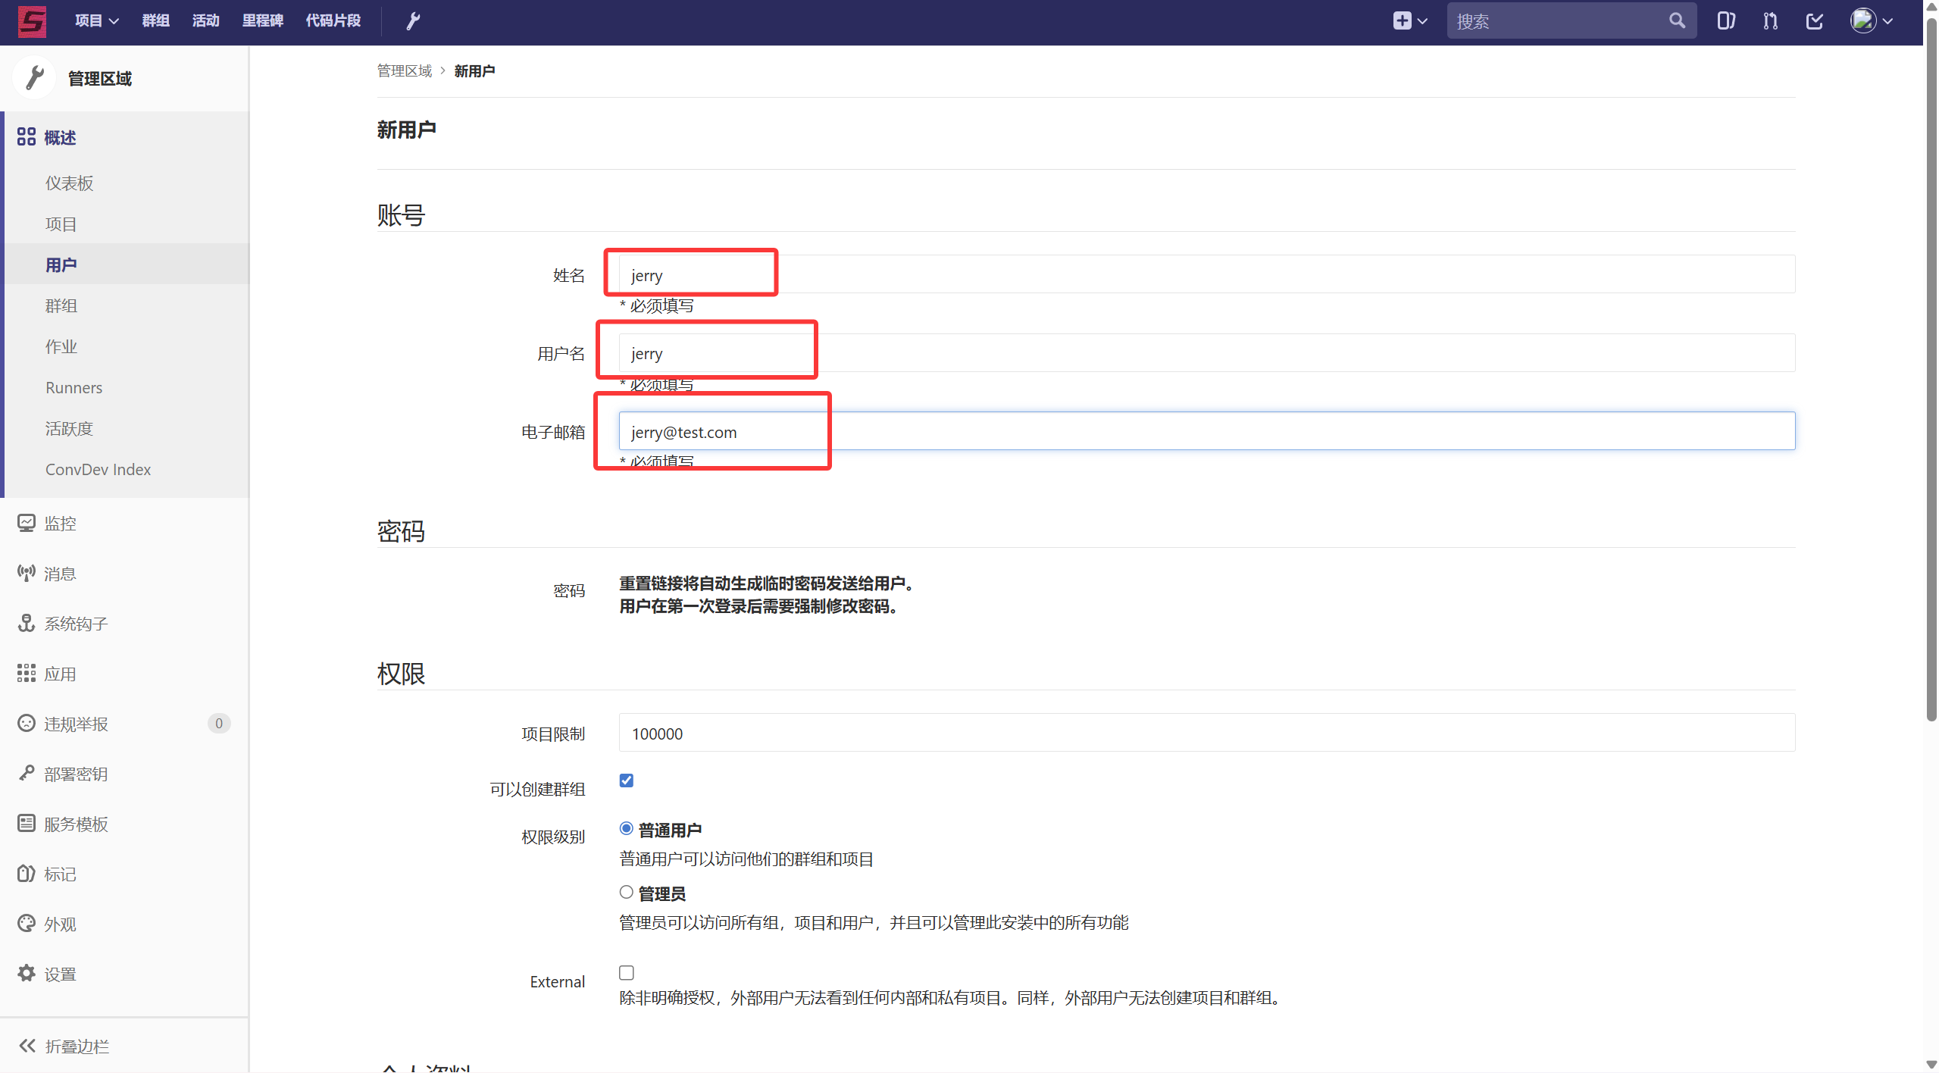1939x1073 pixels.
Task: Open the admin area wrench icon in the top bar
Action: pyautogui.click(x=413, y=21)
